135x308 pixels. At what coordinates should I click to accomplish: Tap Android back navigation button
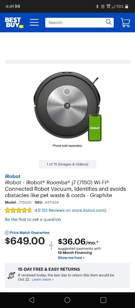31,300
